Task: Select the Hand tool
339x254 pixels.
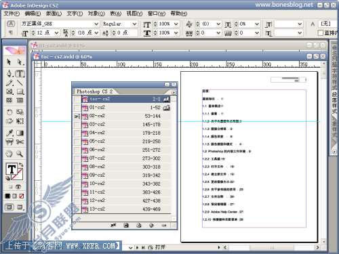Action: (9, 154)
